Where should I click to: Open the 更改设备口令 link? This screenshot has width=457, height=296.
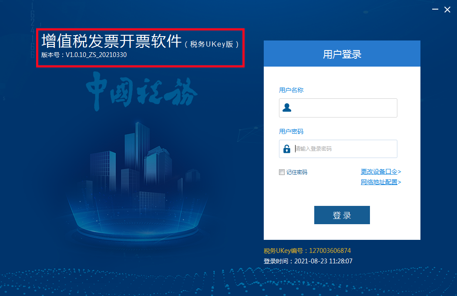(381, 172)
